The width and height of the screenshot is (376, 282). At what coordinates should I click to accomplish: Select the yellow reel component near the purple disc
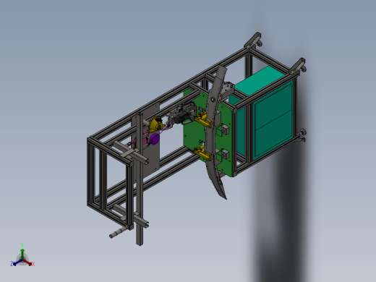coord(155,124)
